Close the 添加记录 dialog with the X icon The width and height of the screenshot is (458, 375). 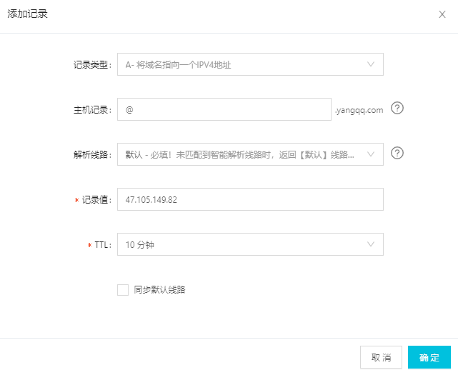(442, 14)
